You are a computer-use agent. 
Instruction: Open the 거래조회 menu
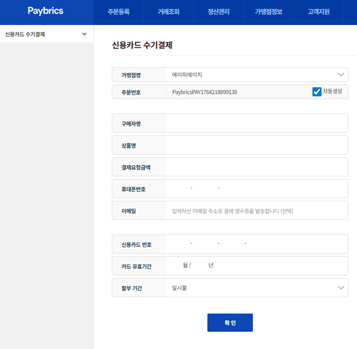168,12
